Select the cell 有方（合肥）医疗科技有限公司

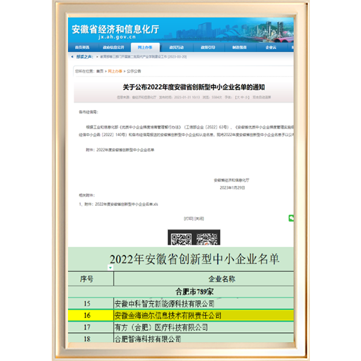(x=204, y=327)
